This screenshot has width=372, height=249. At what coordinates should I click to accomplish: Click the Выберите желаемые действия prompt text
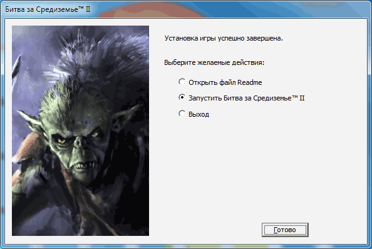pyautogui.click(x=214, y=62)
